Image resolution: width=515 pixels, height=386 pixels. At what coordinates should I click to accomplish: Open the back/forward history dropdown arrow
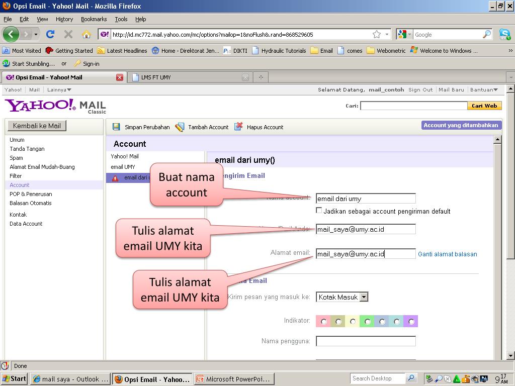pos(36,34)
